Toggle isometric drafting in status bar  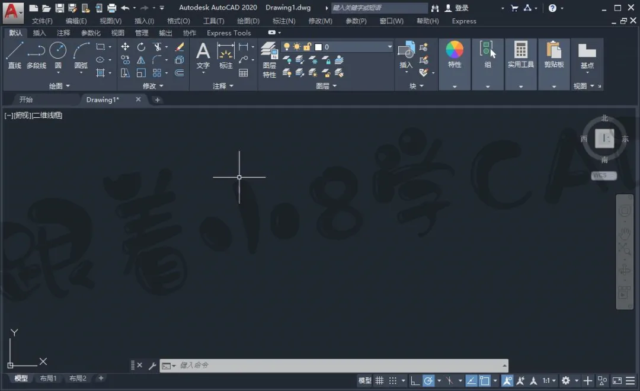click(449, 381)
